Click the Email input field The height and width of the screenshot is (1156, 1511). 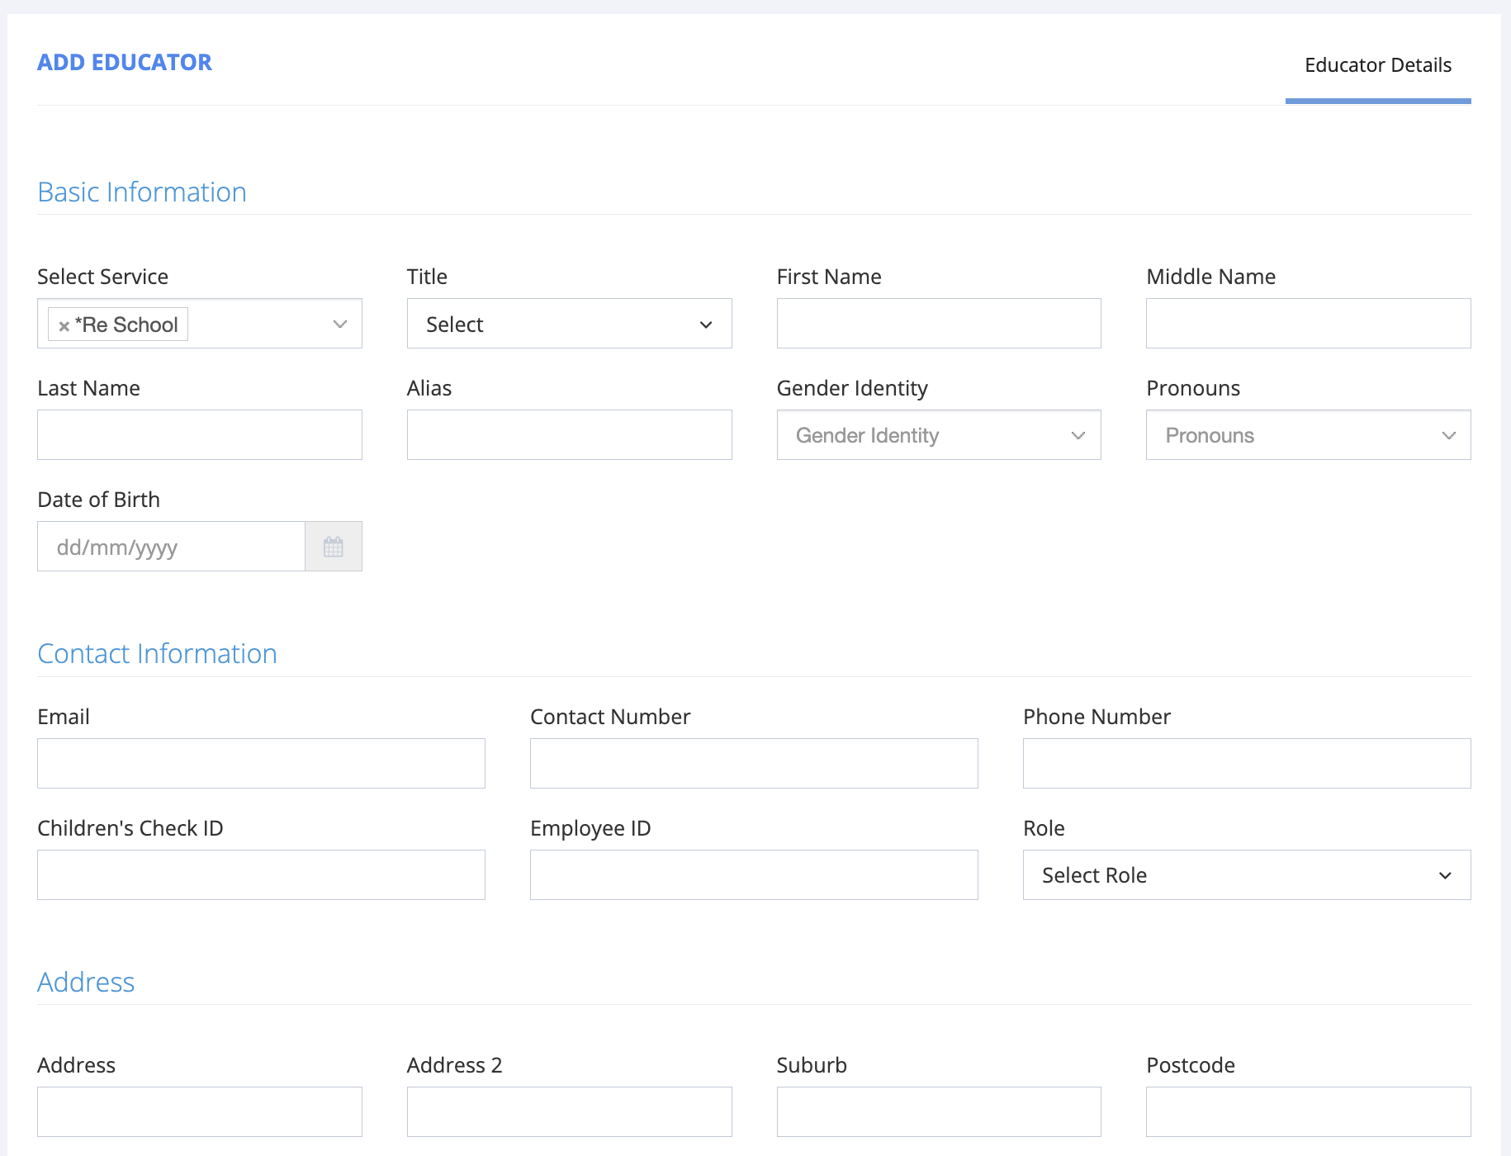click(x=260, y=763)
